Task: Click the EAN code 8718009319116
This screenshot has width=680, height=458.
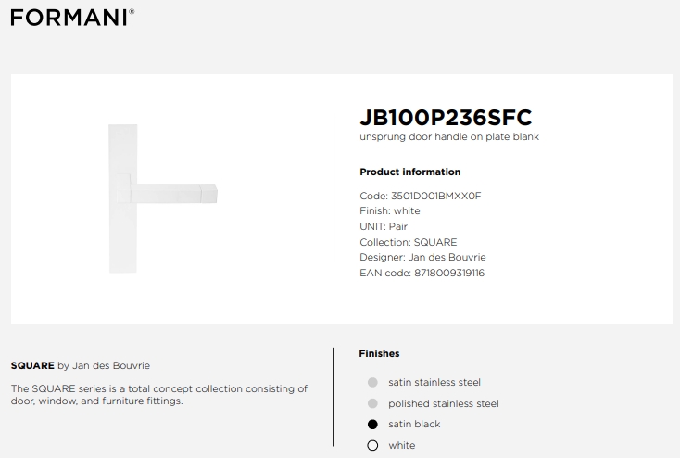Action: coord(449,274)
